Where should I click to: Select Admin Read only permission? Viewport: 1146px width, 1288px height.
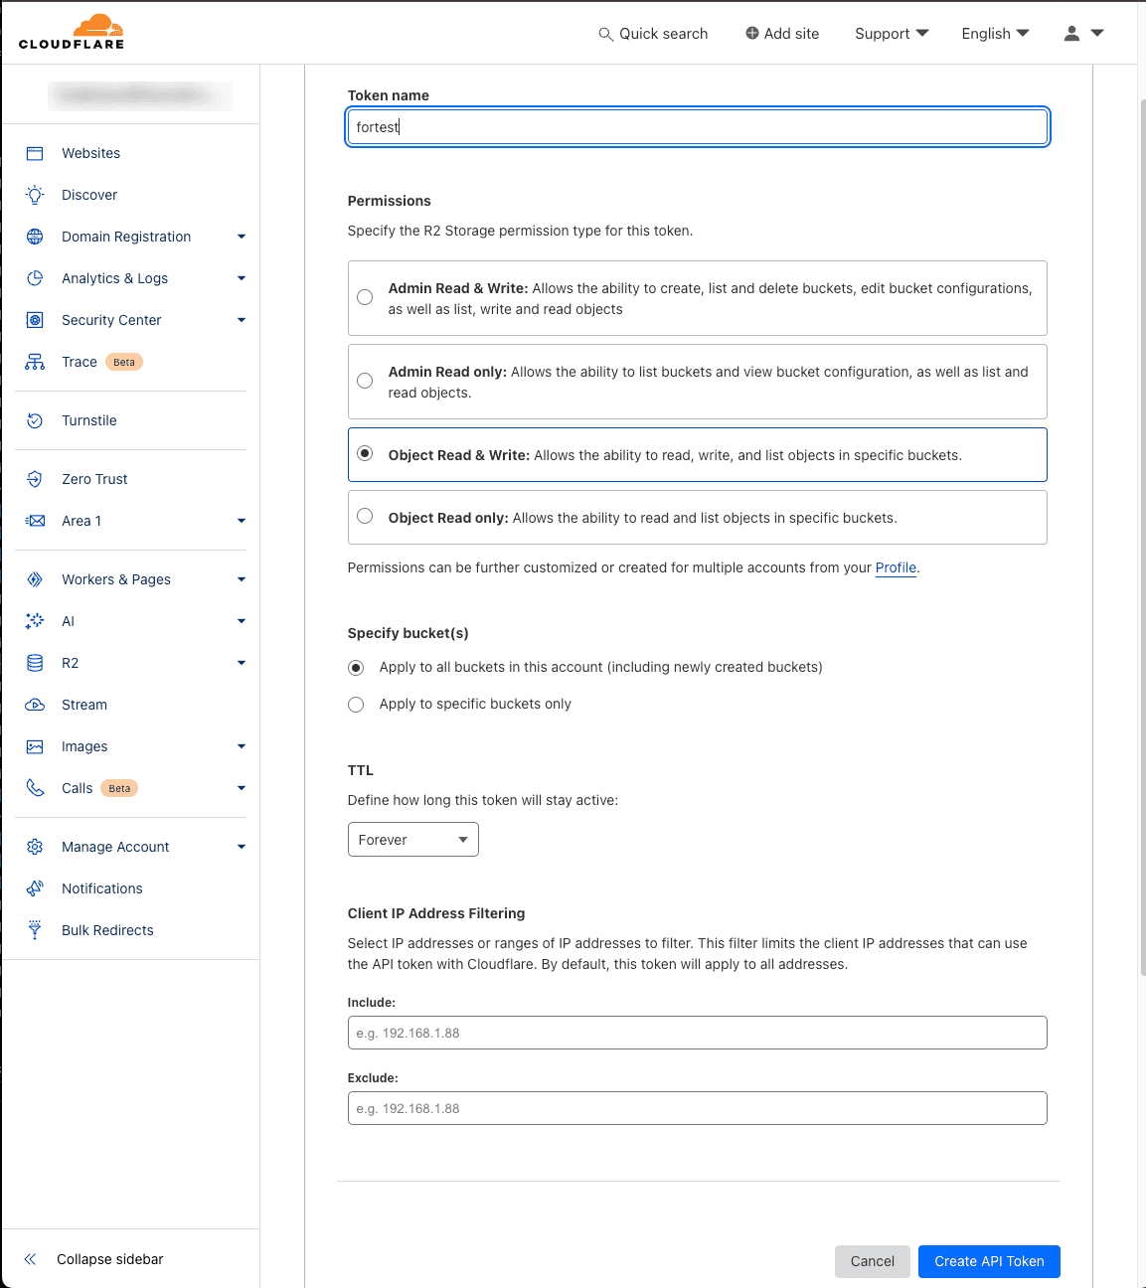[x=365, y=381]
